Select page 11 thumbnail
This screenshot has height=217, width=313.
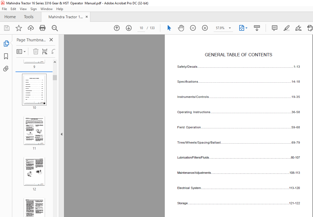point(34,131)
